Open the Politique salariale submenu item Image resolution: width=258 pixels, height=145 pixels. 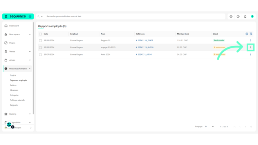click(x=17, y=100)
